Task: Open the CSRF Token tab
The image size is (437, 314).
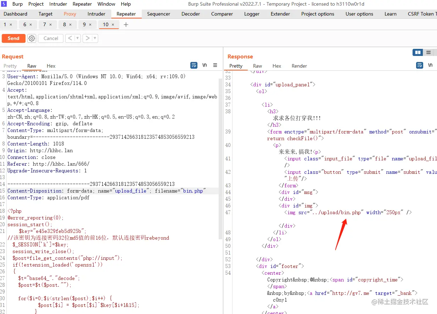Action: [x=422, y=14]
